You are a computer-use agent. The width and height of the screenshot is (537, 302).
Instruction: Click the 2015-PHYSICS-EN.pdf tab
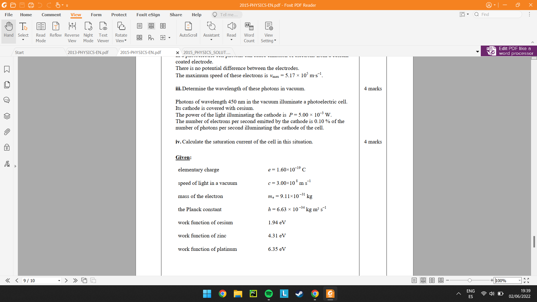coord(141,52)
